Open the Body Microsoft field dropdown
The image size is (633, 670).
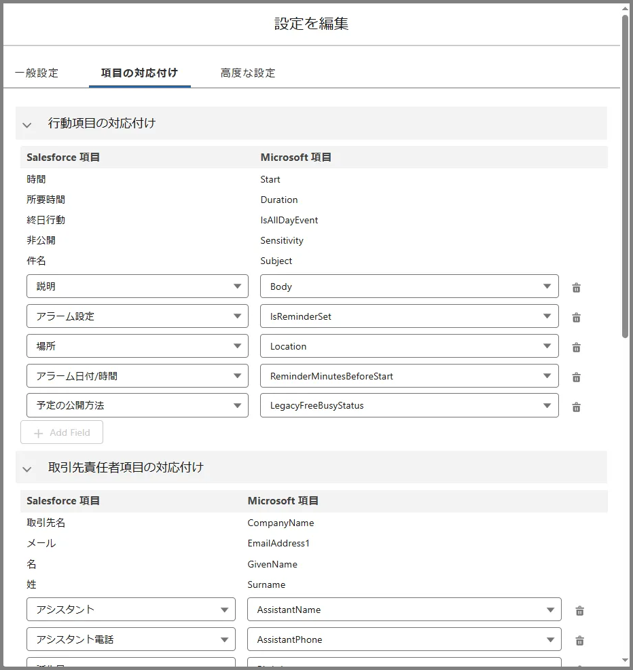pyautogui.click(x=409, y=286)
